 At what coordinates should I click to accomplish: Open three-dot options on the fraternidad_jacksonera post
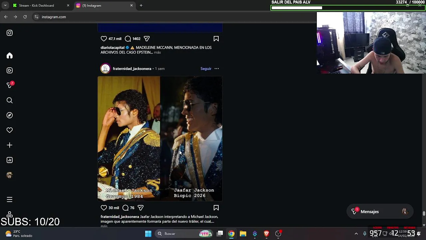click(217, 68)
